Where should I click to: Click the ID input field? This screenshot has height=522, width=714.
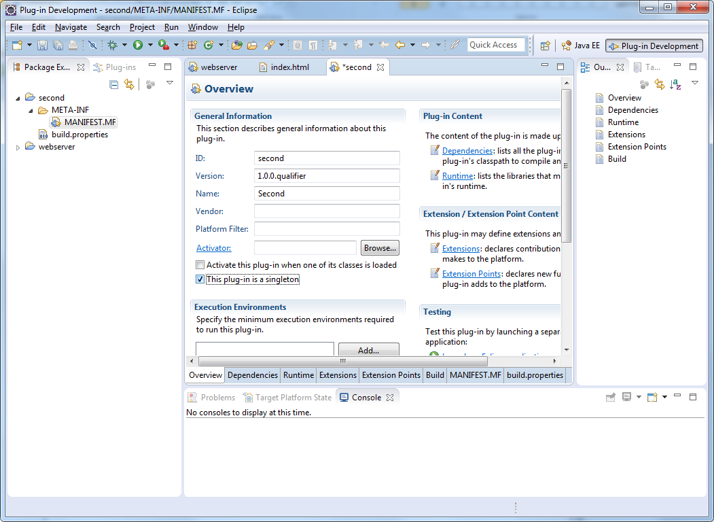point(327,158)
